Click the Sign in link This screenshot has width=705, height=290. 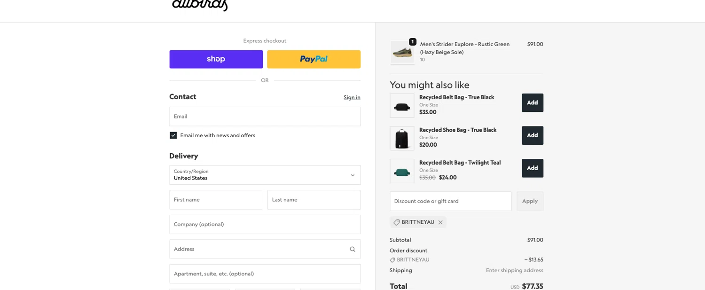point(352,97)
